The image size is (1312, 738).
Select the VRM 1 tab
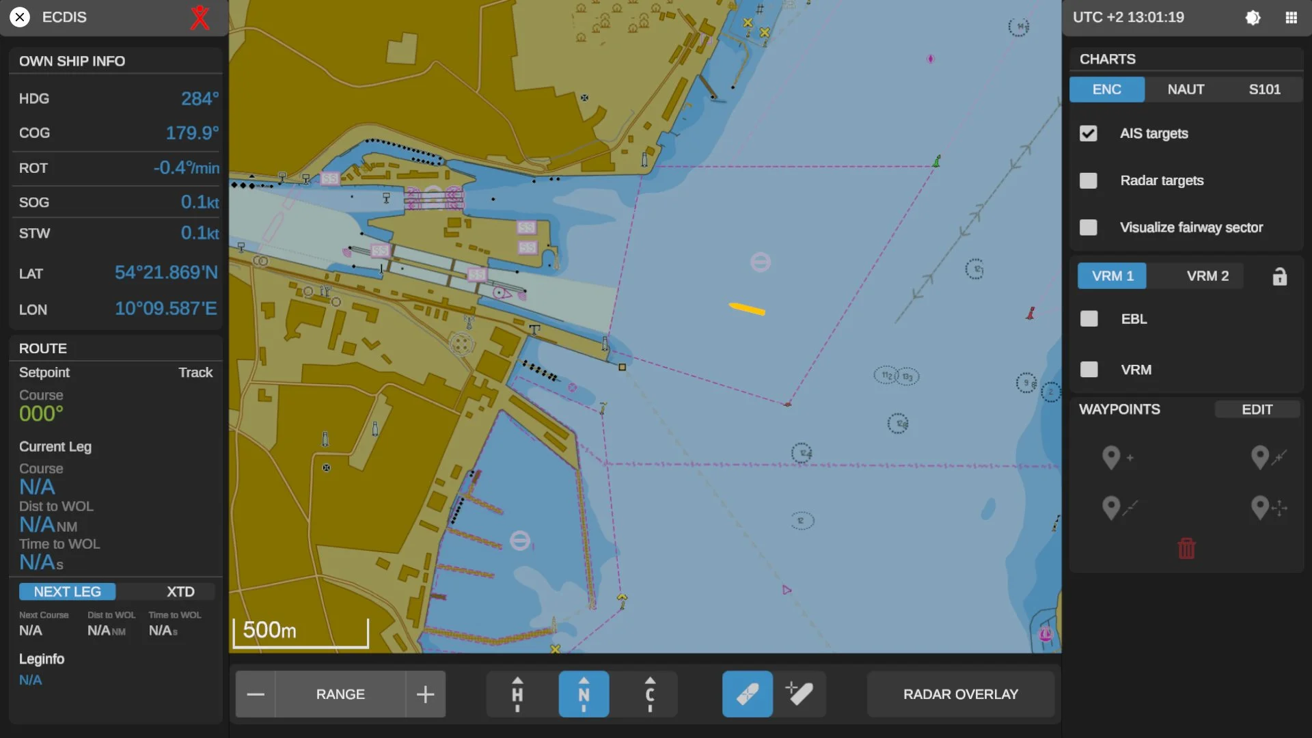(x=1112, y=276)
